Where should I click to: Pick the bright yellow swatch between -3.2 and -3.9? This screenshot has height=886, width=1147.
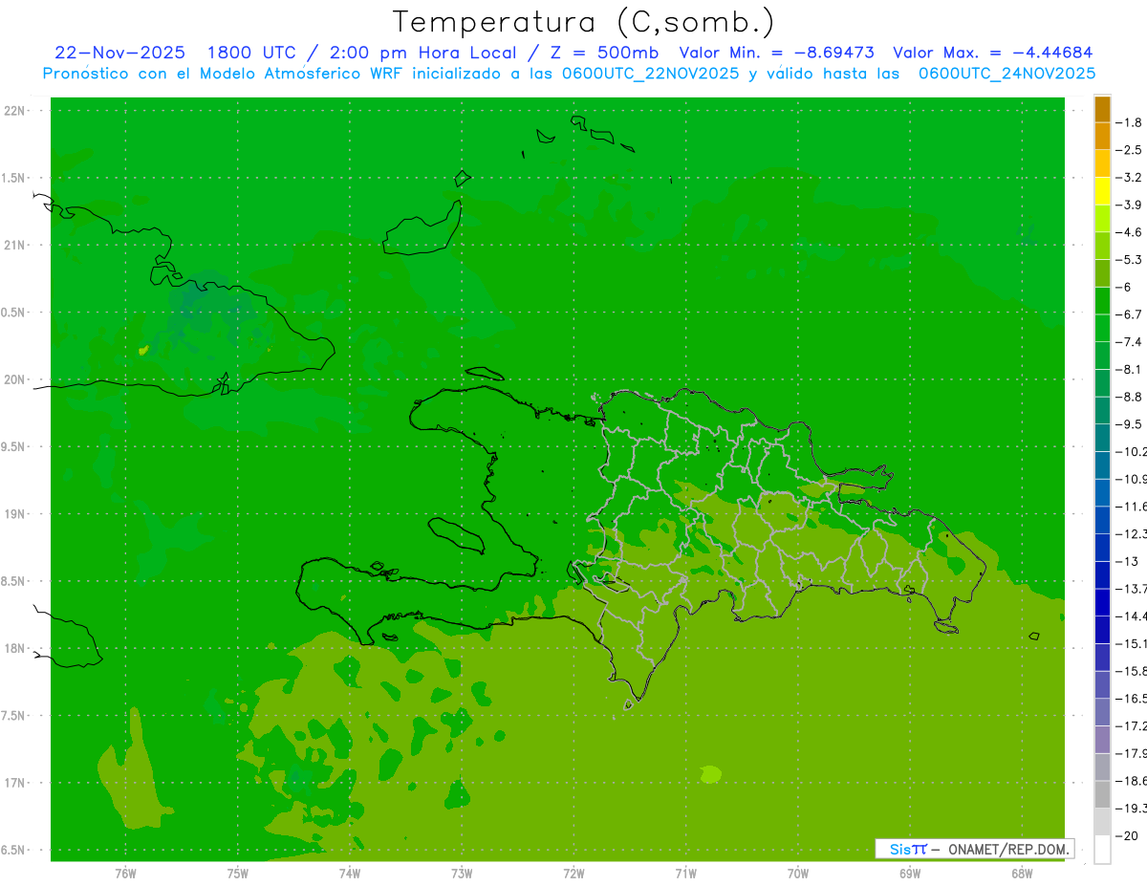[x=1102, y=191]
